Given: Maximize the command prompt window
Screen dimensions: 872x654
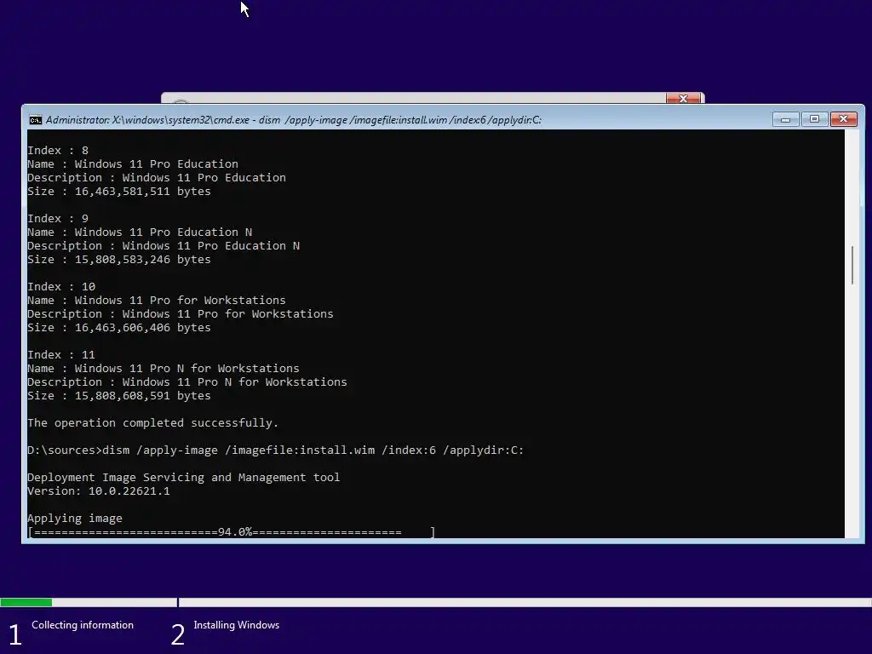Looking at the screenshot, I should 814,119.
